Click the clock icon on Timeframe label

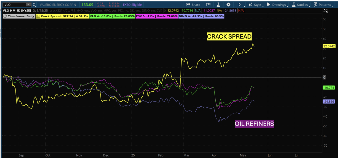pyautogui.click(x=5, y=16)
